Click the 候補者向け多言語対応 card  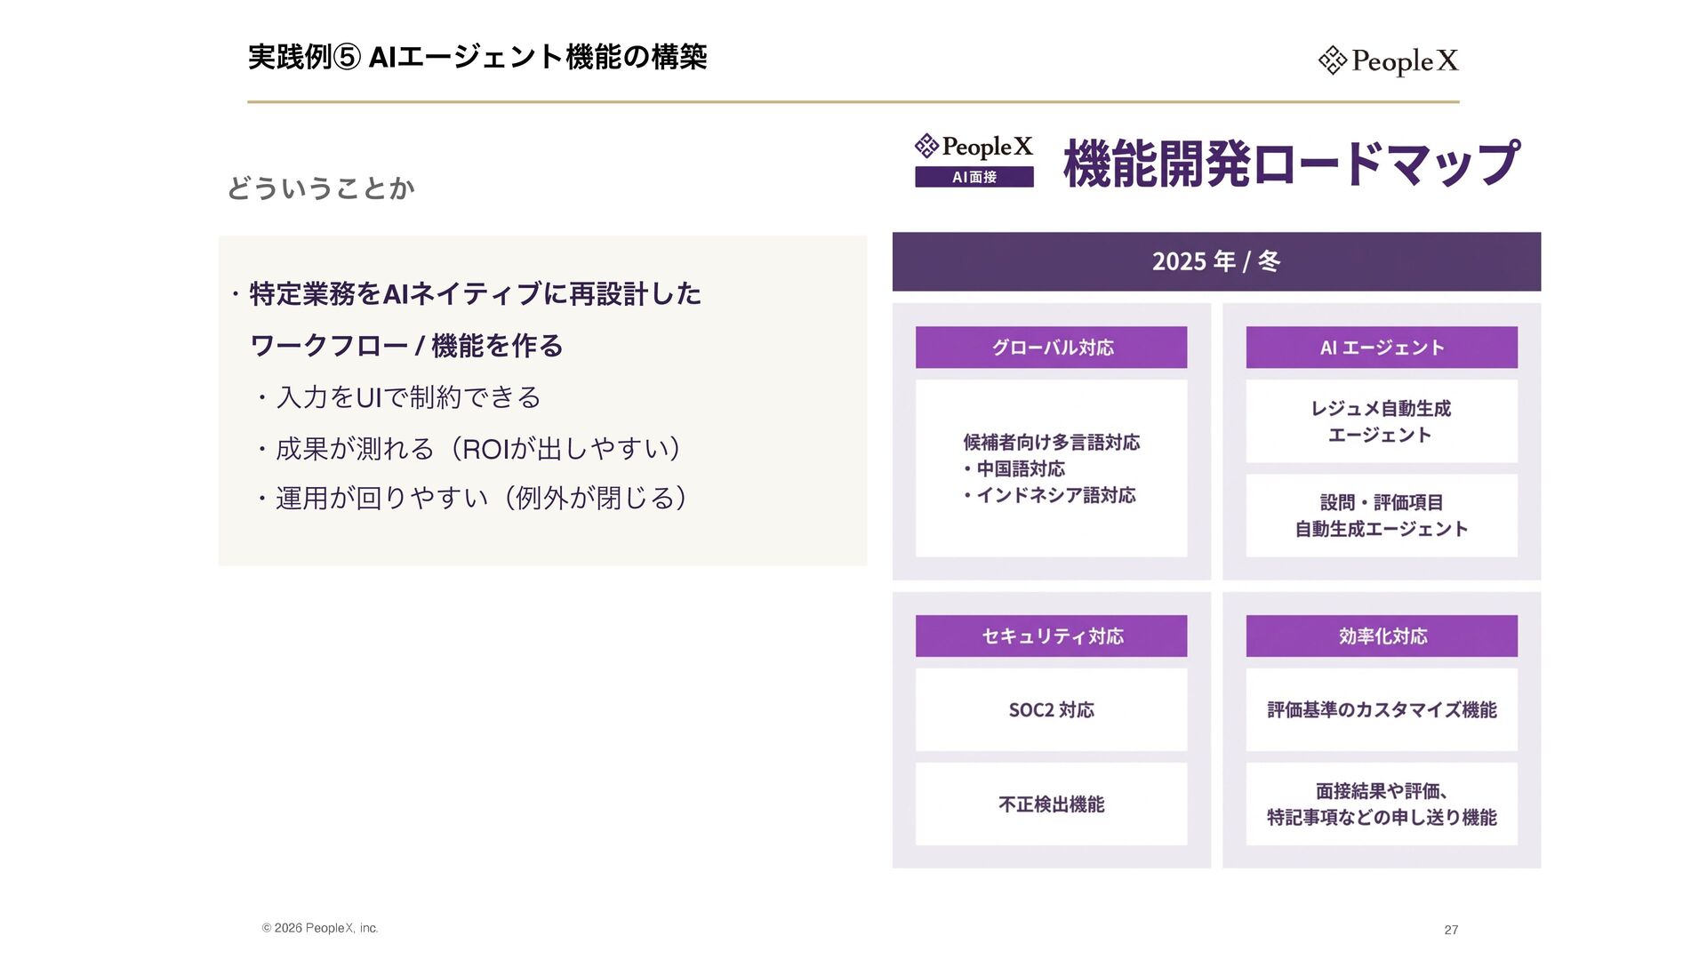[1051, 468]
